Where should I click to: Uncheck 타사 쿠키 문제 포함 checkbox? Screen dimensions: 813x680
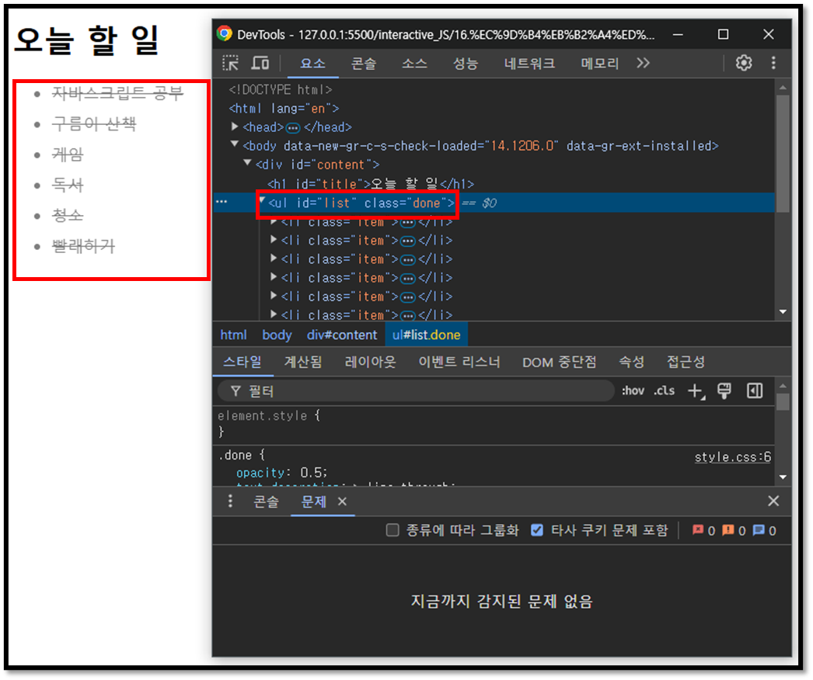537,530
